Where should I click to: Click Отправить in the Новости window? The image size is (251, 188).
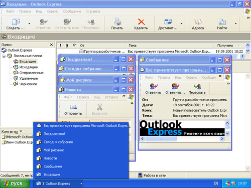pyautogui.click(x=73, y=110)
